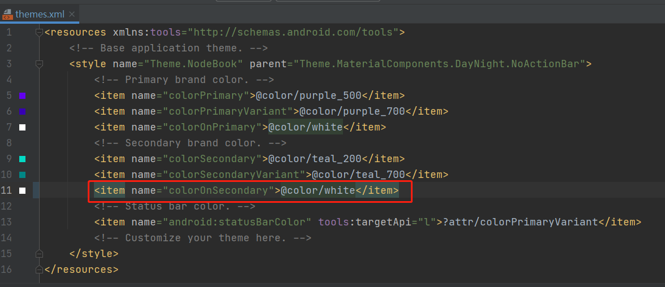Viewport: 665px width, 287px height.
Task: Click the text "Theme.NodeBook" style name
Action: 194,64
